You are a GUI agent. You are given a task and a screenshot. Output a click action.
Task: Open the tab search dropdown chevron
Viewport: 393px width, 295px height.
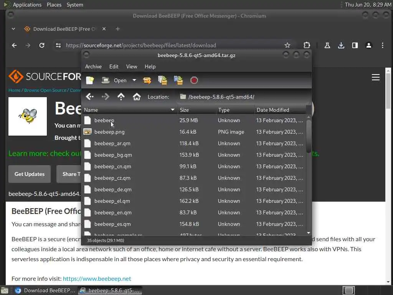(13, 29)
